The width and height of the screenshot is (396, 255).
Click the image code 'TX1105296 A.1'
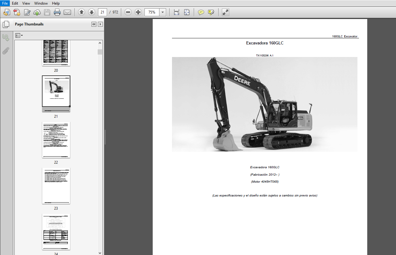[x=265, y=55]
